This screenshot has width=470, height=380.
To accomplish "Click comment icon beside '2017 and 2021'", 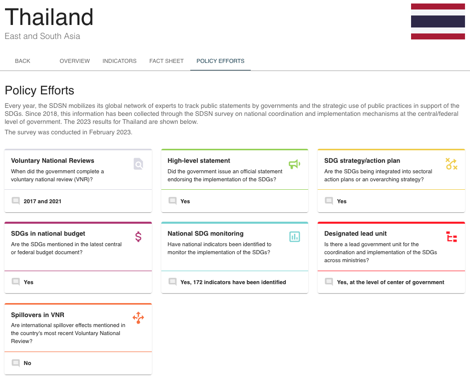I will coord(15,201).
